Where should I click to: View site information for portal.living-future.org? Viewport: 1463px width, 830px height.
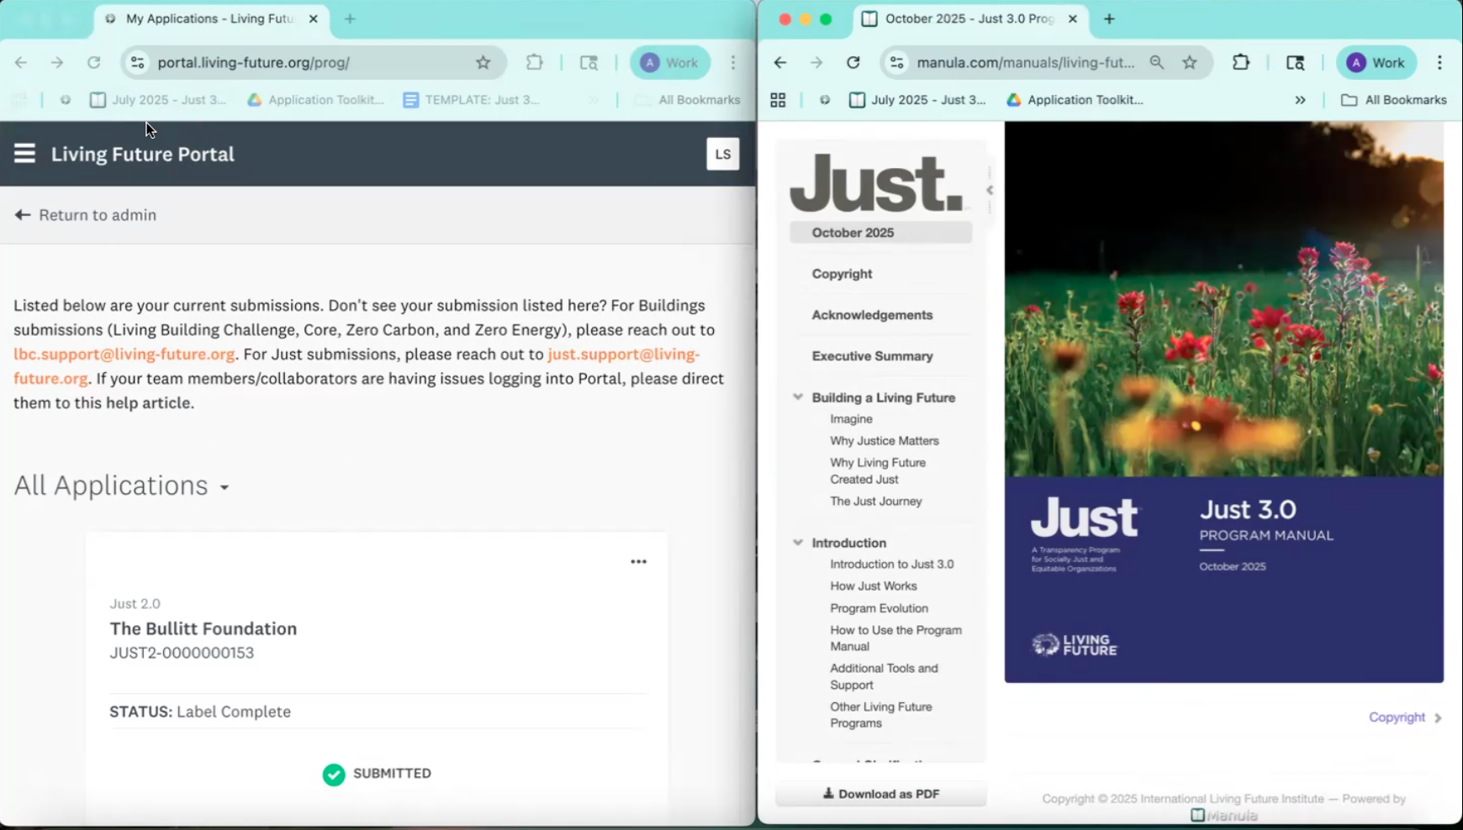point(138,62)
